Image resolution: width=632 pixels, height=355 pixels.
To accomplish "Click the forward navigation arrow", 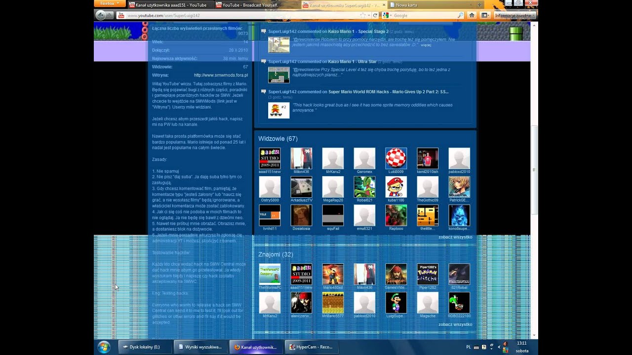I will pyautogui.click(x=110, y=15).
